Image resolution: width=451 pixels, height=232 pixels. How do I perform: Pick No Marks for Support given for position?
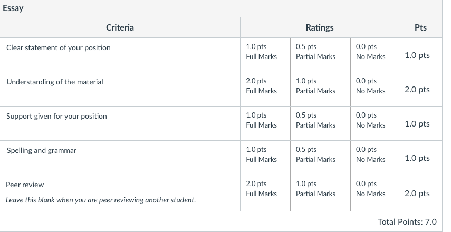click(x=375, y=123)
